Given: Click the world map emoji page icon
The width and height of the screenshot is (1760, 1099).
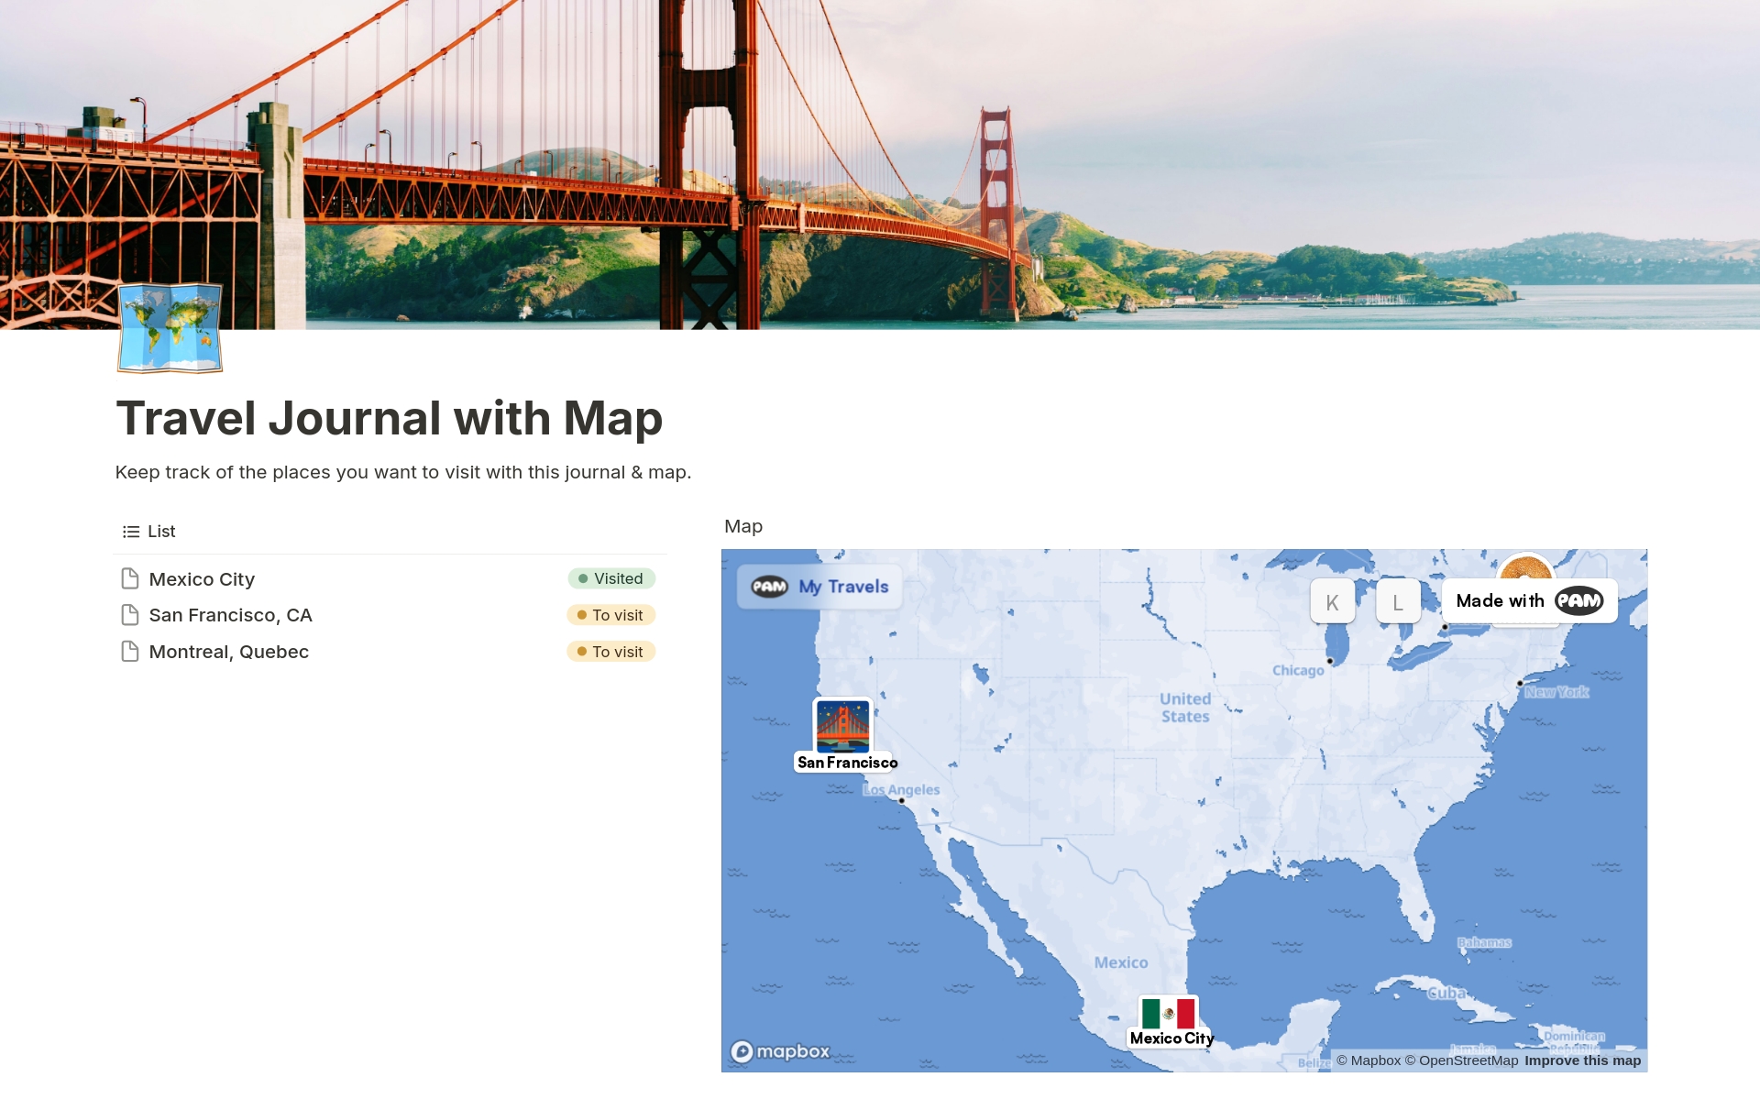Looking at the screenshot, I should (x=169, y=328).
